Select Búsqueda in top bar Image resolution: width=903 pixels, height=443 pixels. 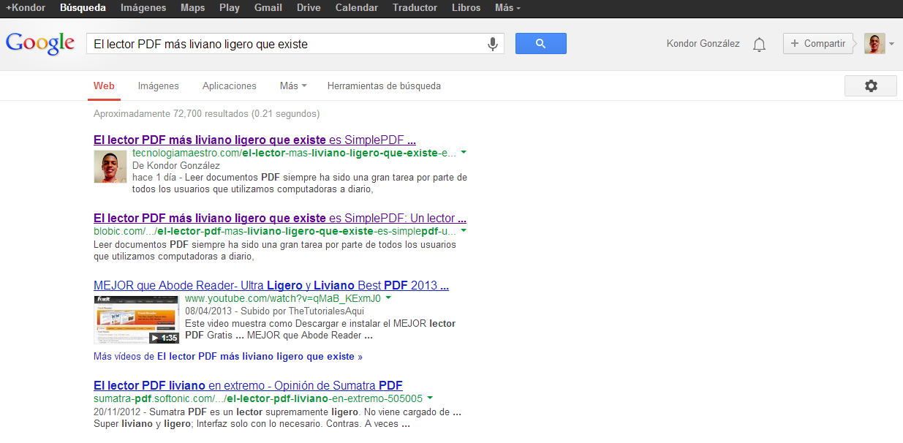pos(83,8)
